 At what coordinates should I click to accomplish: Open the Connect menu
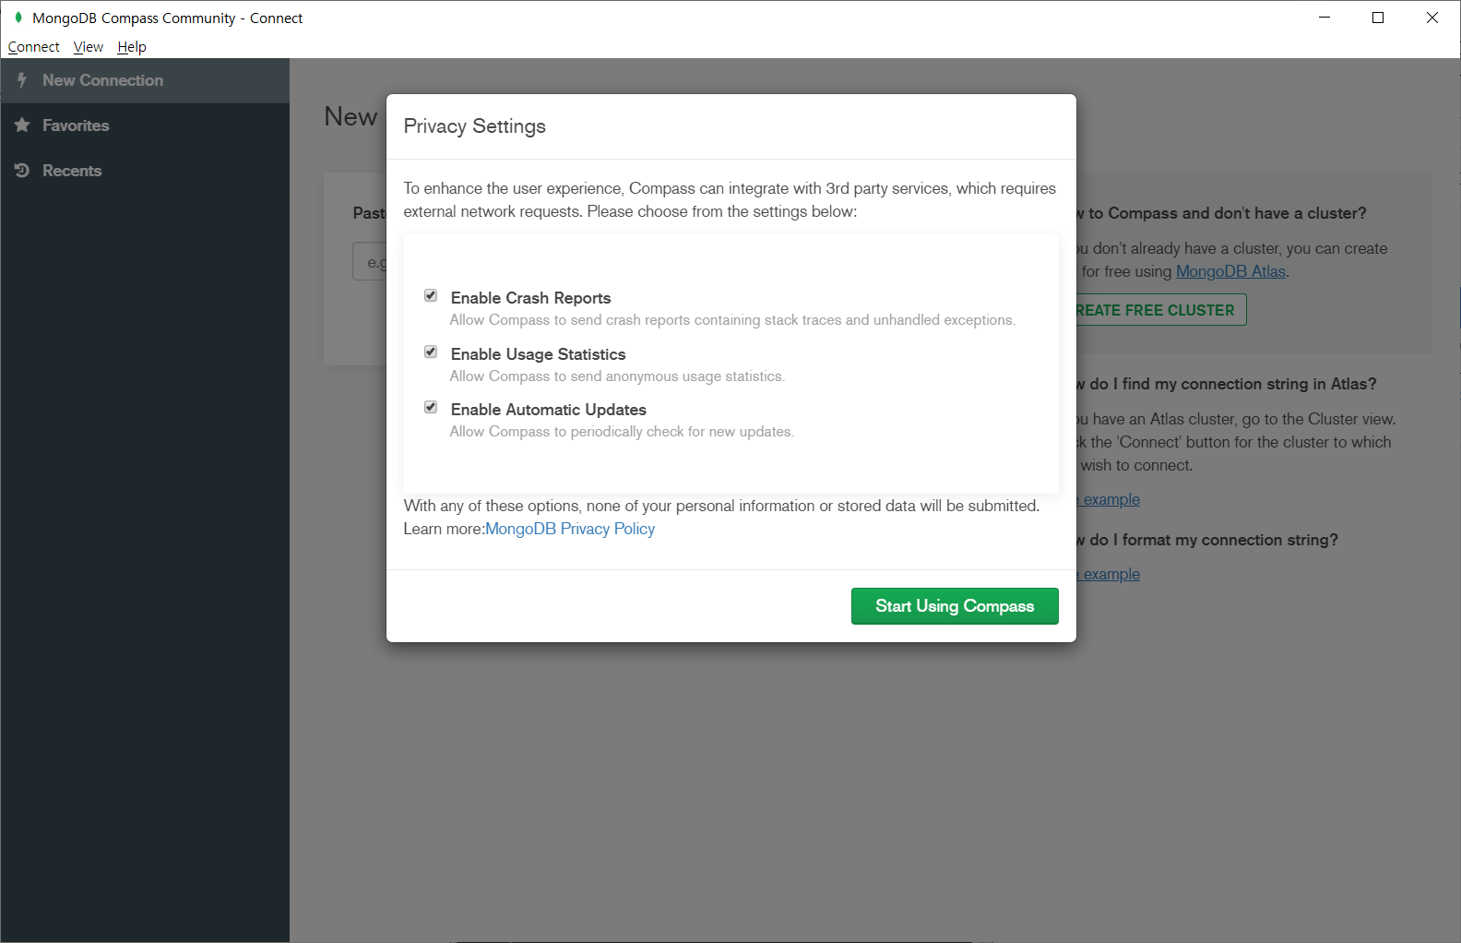pos(34,47)
